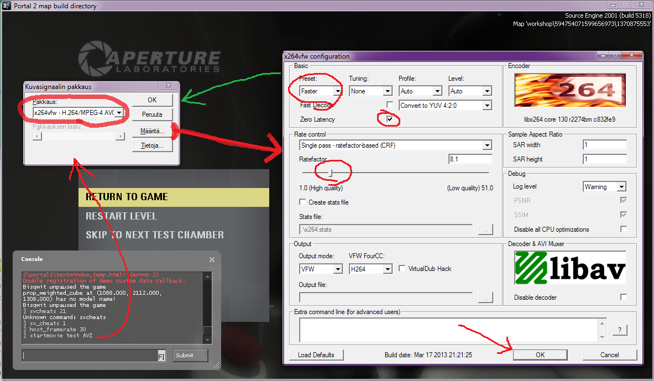This screenshot has height=381, width=654.
Task: Click the Output file path field
Action: [386, 297]
